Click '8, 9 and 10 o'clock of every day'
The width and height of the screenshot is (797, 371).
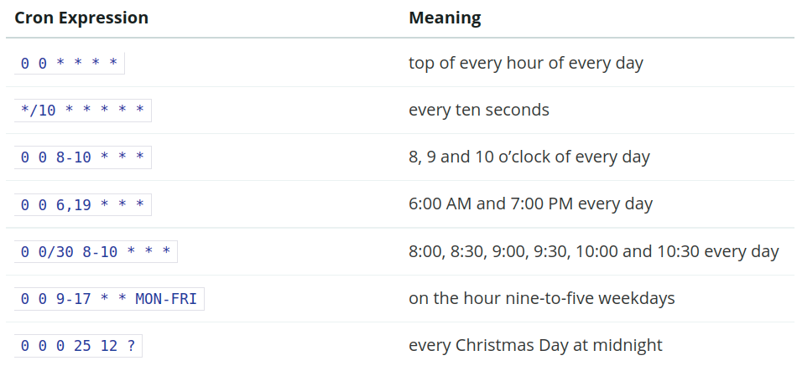pos(529,157)
